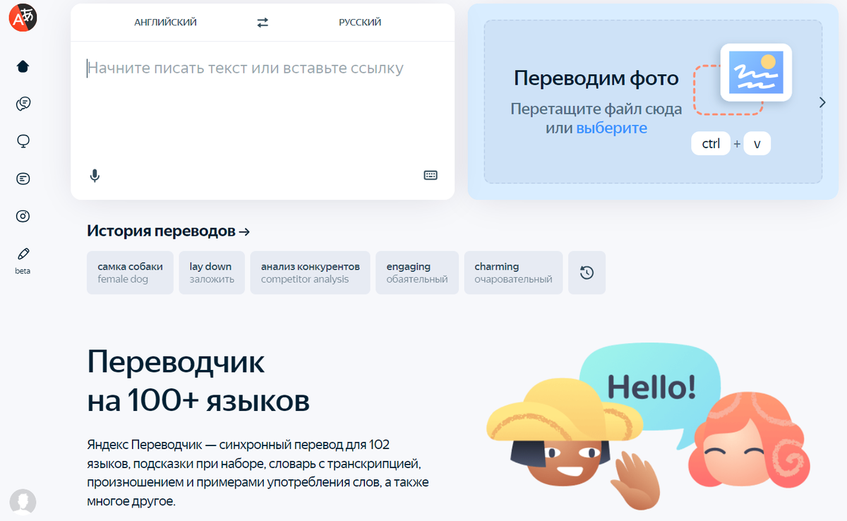847x521 pixels.
Task: Open the Yandex Translate logo
Action: pyautogui.click(x=23, y=17)
